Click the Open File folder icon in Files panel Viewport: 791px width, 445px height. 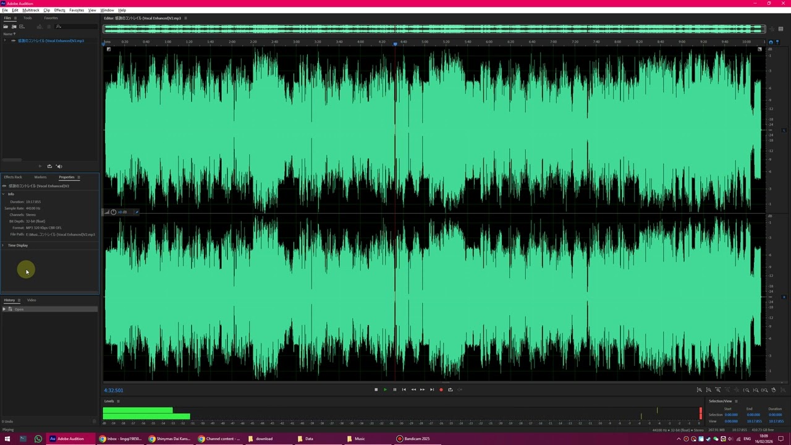click(x=6, y=27)
